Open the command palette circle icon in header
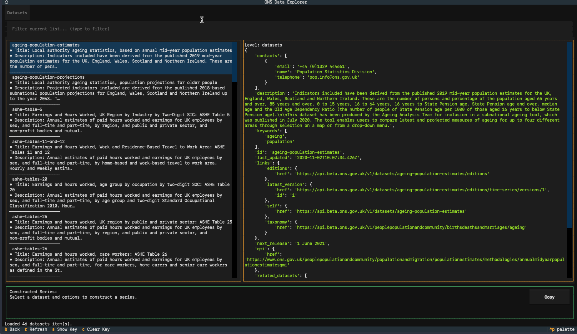Viewport: 577px width, 334px height. point(6,2)
